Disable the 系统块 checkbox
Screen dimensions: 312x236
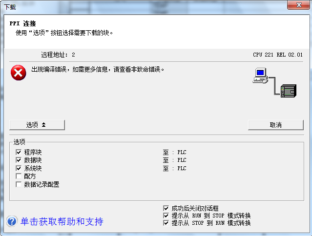(19, 168)
